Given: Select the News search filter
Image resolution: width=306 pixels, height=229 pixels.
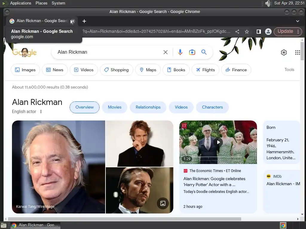Looking at the screenshot, I should (55, 70).
